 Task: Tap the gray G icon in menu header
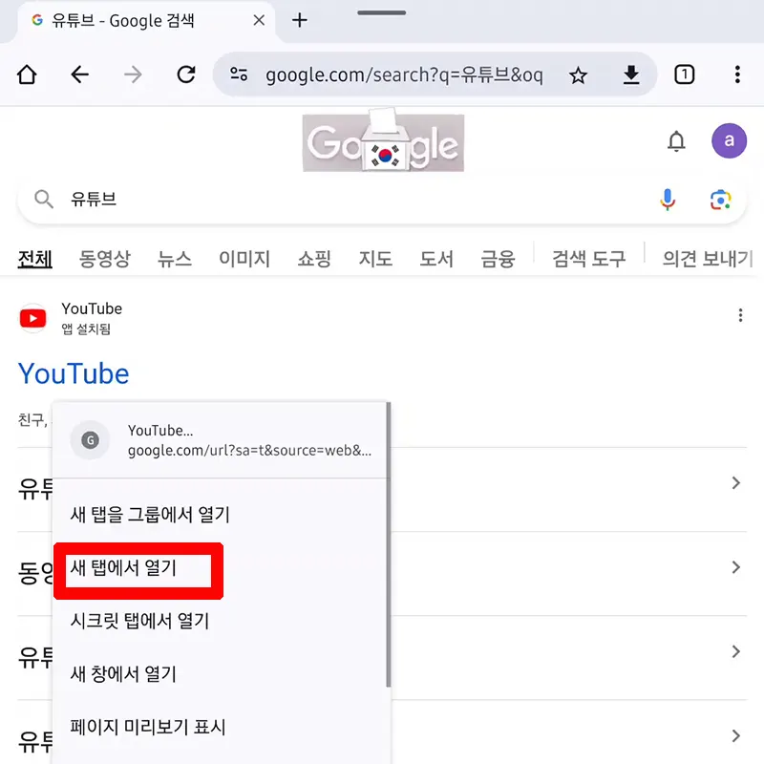coord(90,440)
